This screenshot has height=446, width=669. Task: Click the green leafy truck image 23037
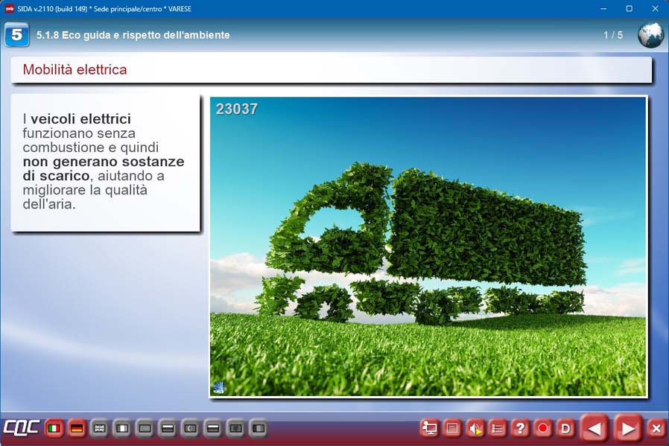point(428,246)
